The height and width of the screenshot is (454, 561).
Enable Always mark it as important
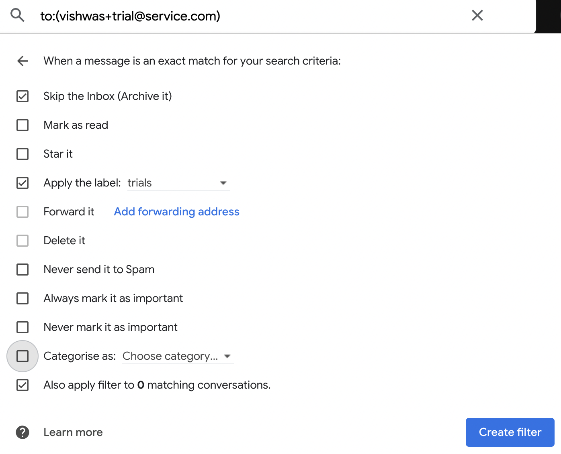(x=23, y=298)
